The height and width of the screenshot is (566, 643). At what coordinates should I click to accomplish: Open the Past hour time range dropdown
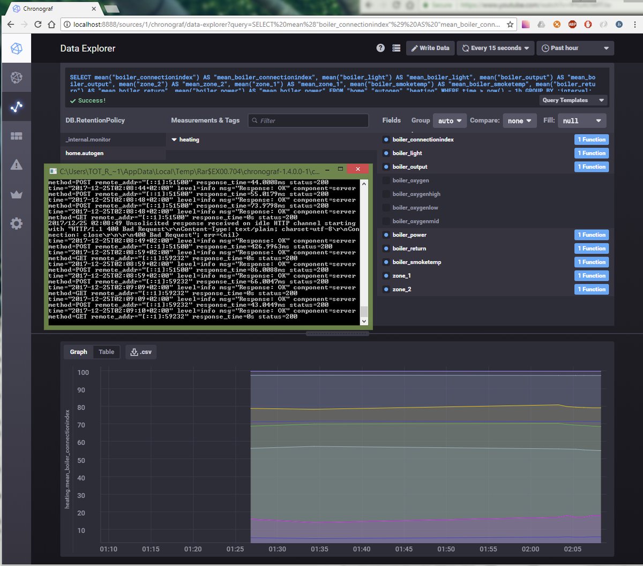click(x=575, y=48)
